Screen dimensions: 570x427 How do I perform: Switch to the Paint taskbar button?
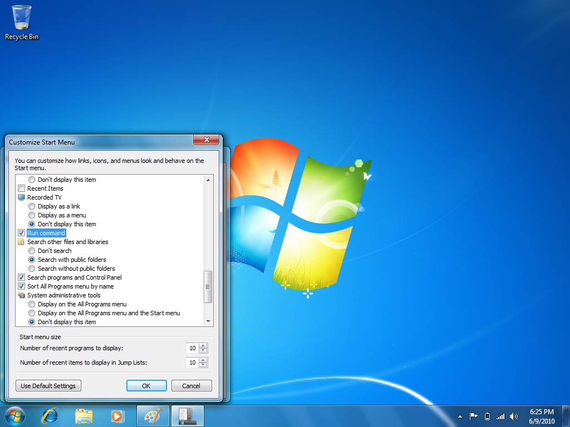(153, 416)
